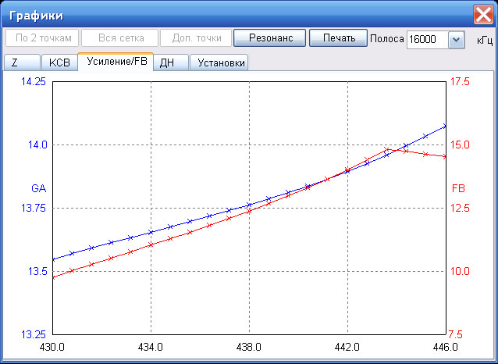Click the Вся сетка button

119,38
